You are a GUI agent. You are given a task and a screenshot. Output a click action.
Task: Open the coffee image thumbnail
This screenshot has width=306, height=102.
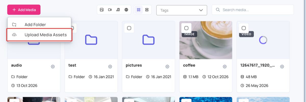coord(206,40)
